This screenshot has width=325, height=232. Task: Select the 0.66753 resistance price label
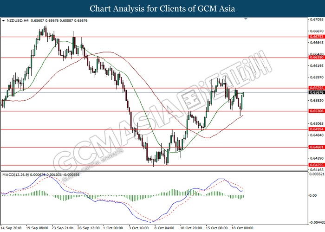coord(317,37)
